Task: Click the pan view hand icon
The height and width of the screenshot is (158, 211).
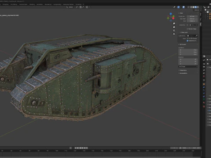Action: [174, 27]
